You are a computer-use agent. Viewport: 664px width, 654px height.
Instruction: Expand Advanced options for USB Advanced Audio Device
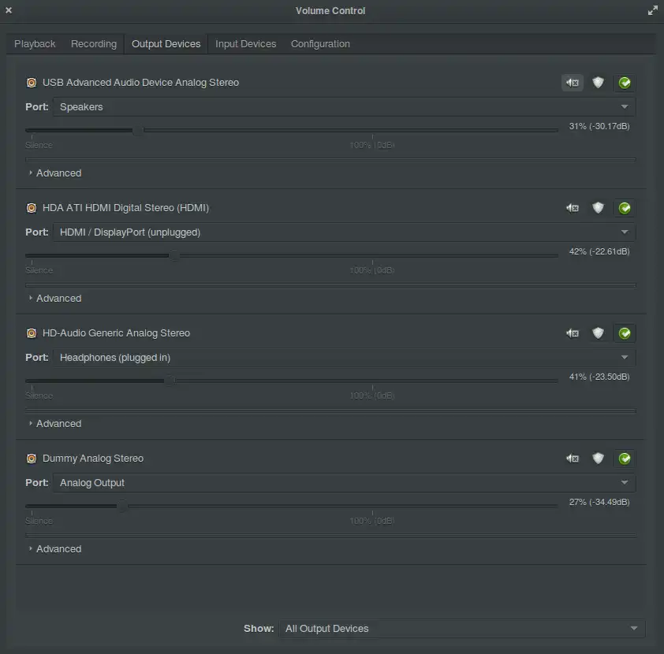click(54, 173)
